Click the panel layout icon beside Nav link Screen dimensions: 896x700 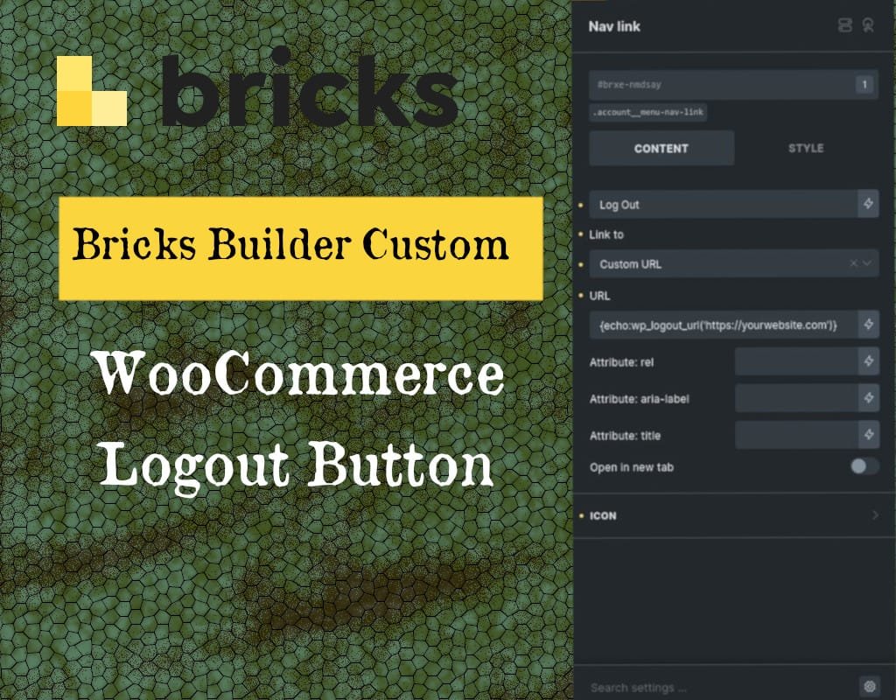(x=844, y=25)
